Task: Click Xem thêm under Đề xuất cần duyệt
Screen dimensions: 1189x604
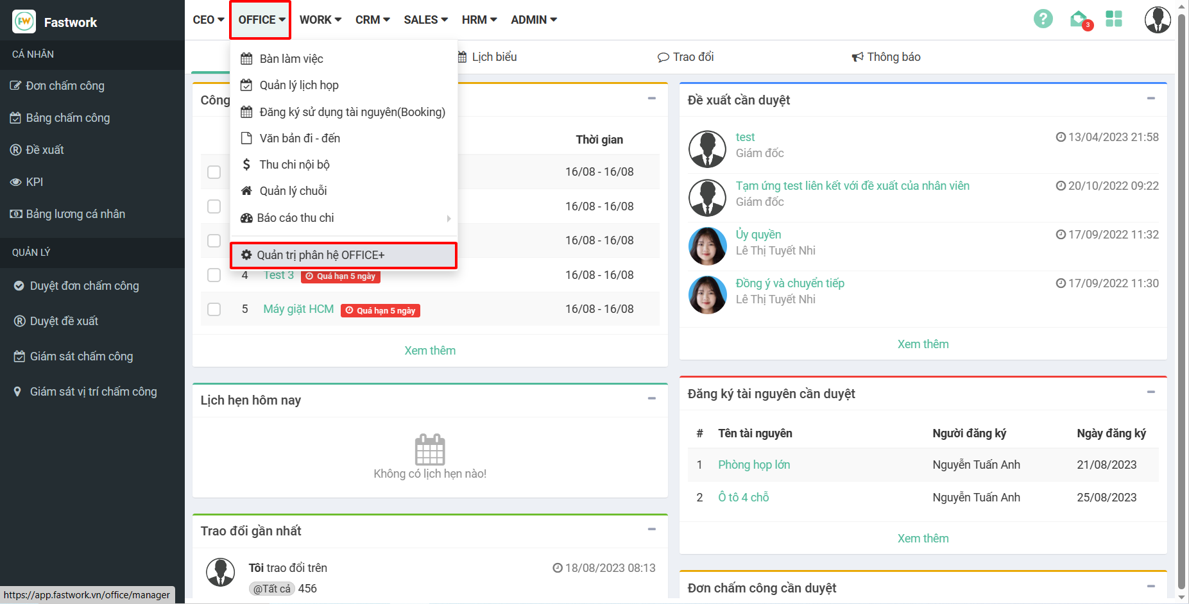Action: [x=923, y=344]
